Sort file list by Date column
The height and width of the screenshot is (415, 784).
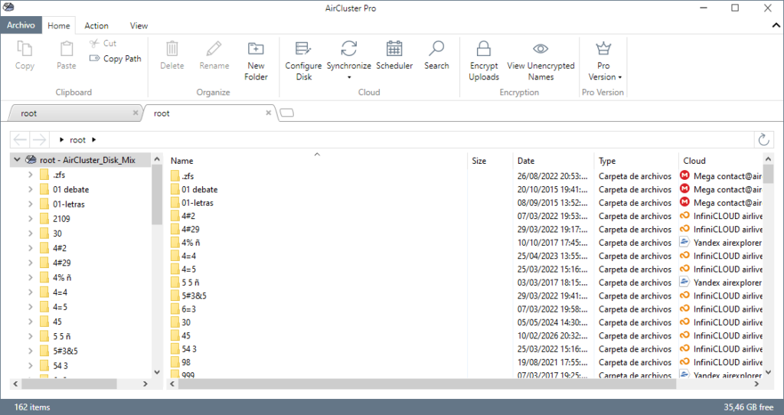pos(526,161)
